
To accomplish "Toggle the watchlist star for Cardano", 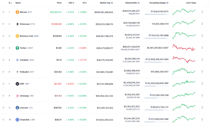I will 3,60.
